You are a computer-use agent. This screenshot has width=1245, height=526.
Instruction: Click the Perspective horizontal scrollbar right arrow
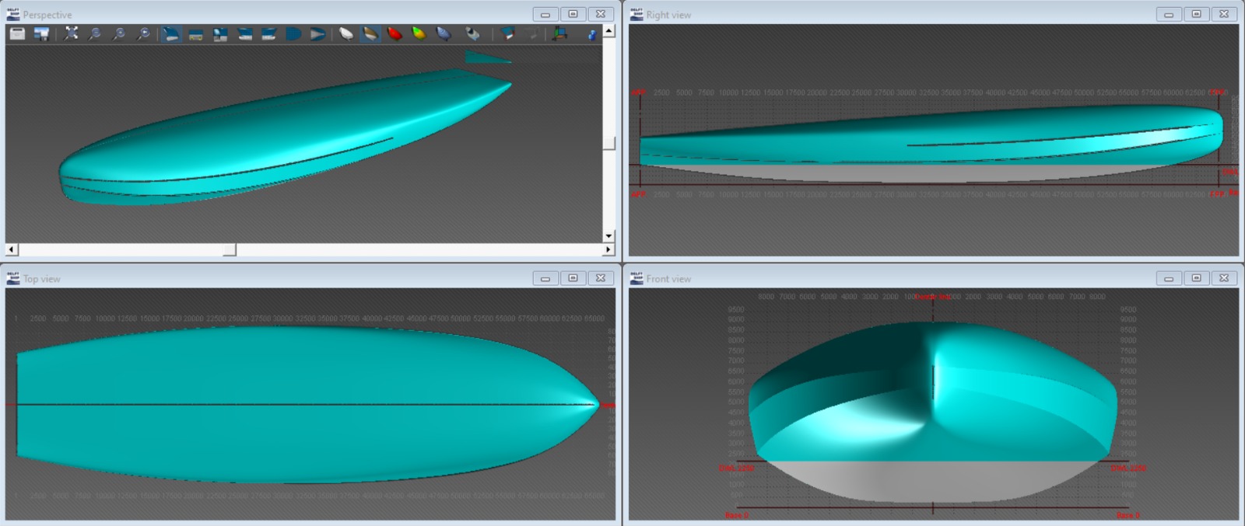tap(608, 249)
